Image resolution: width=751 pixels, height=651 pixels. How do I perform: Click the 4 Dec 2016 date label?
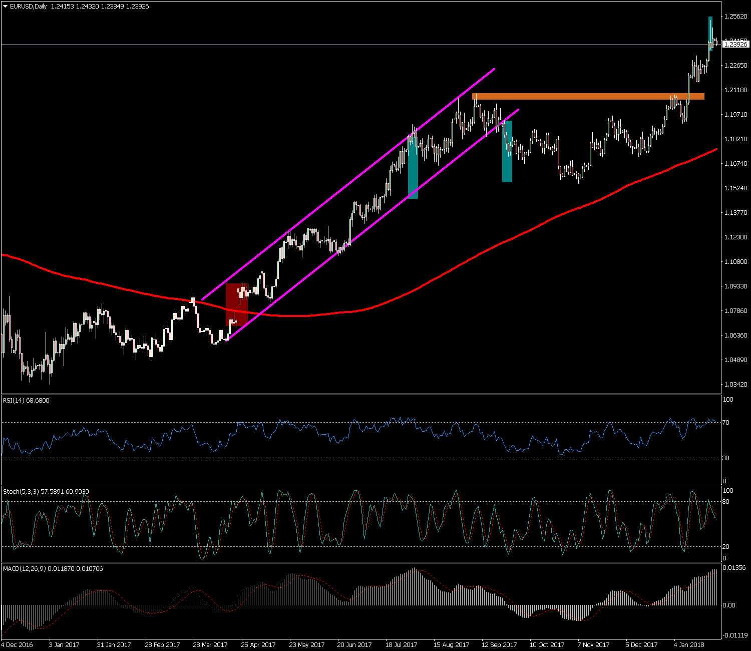pos(18,645)
